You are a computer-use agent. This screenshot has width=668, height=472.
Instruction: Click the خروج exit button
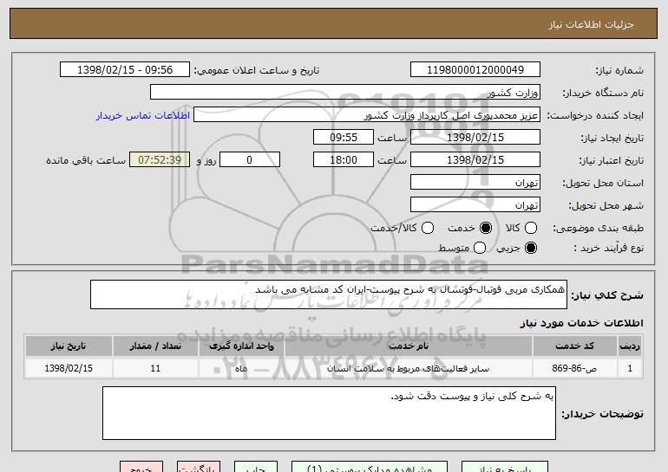(x=141, y=467)
